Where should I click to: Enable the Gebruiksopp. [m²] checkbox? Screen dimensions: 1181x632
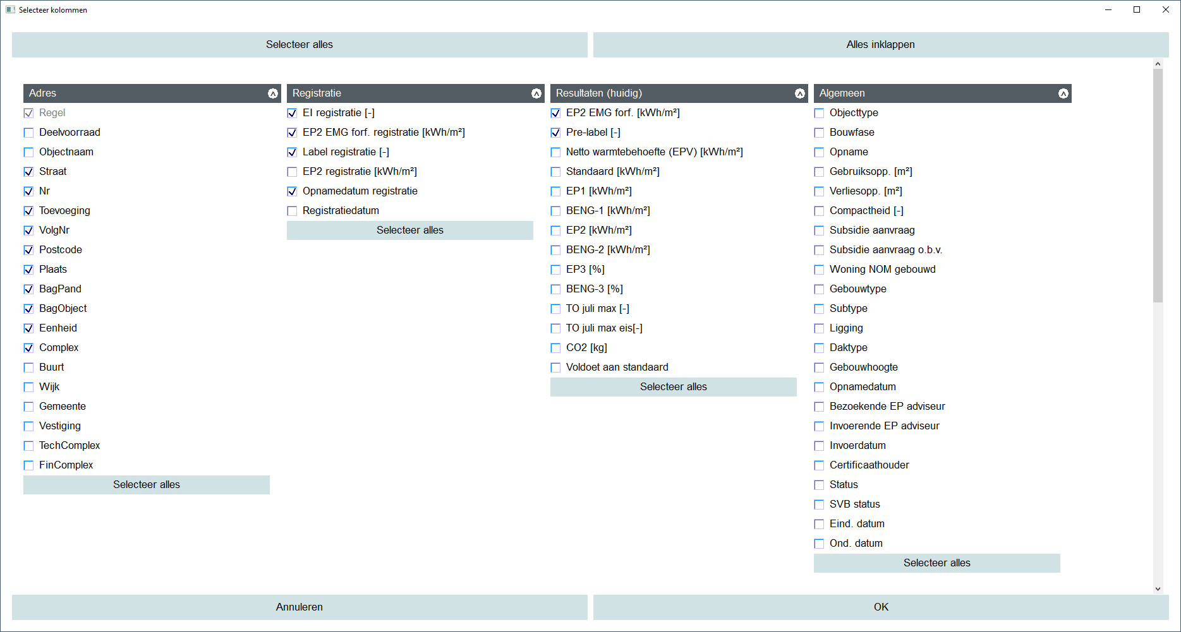(x=819, y=172)
